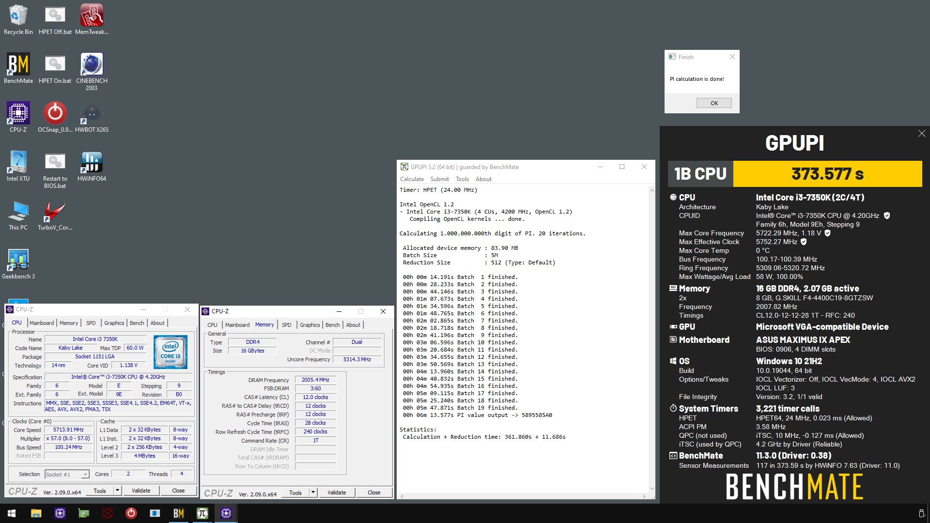This screenshot has width=930, height=523.
Task: Launch Restart to BIOS.bat file
Action: point(55,169)
